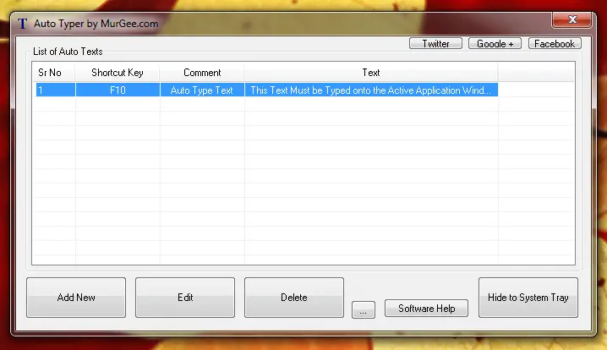Click the Shortcut Key column header
Screen dimensions: 607x350
pyautogui.click(x=118, y=73)
